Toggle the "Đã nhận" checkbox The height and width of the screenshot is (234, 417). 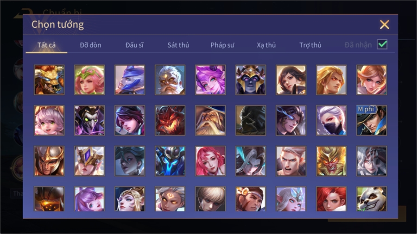[382, 44]
